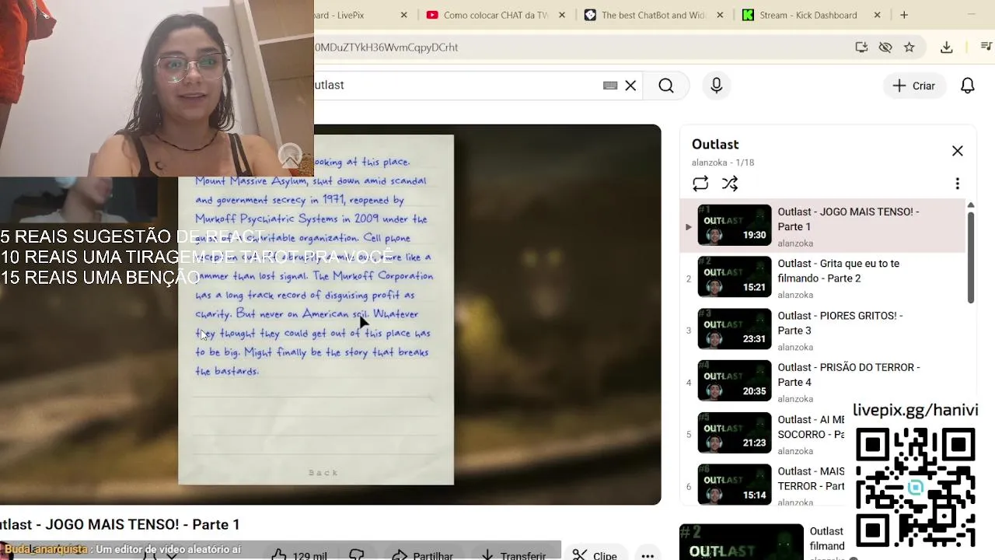Screen dimensions: 995x560
Task: Close the Kick Dashboard tab
Action: pyautogui.click(x=878, y=15)
